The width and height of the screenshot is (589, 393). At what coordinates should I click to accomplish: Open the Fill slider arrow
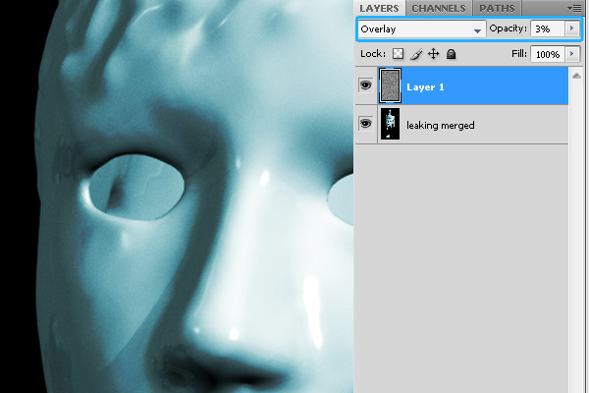point(572,54)
